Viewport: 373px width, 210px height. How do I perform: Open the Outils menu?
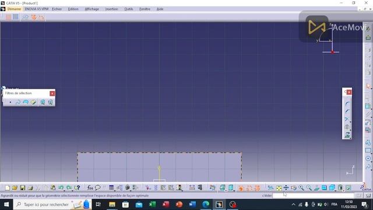[x=129, y=9]
